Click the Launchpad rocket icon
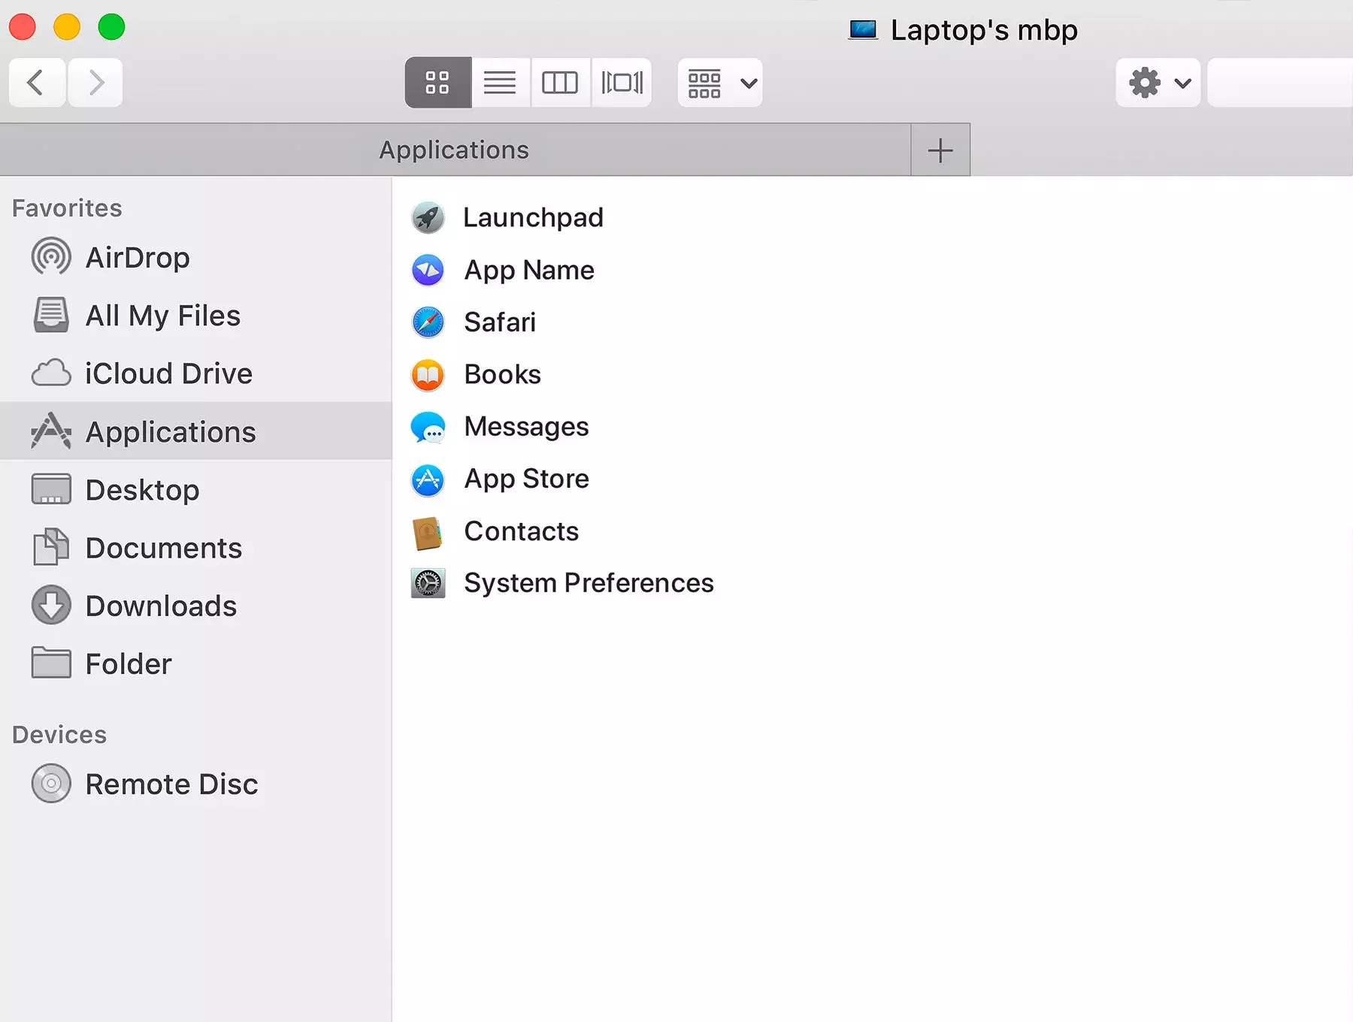 coord(428,218)
